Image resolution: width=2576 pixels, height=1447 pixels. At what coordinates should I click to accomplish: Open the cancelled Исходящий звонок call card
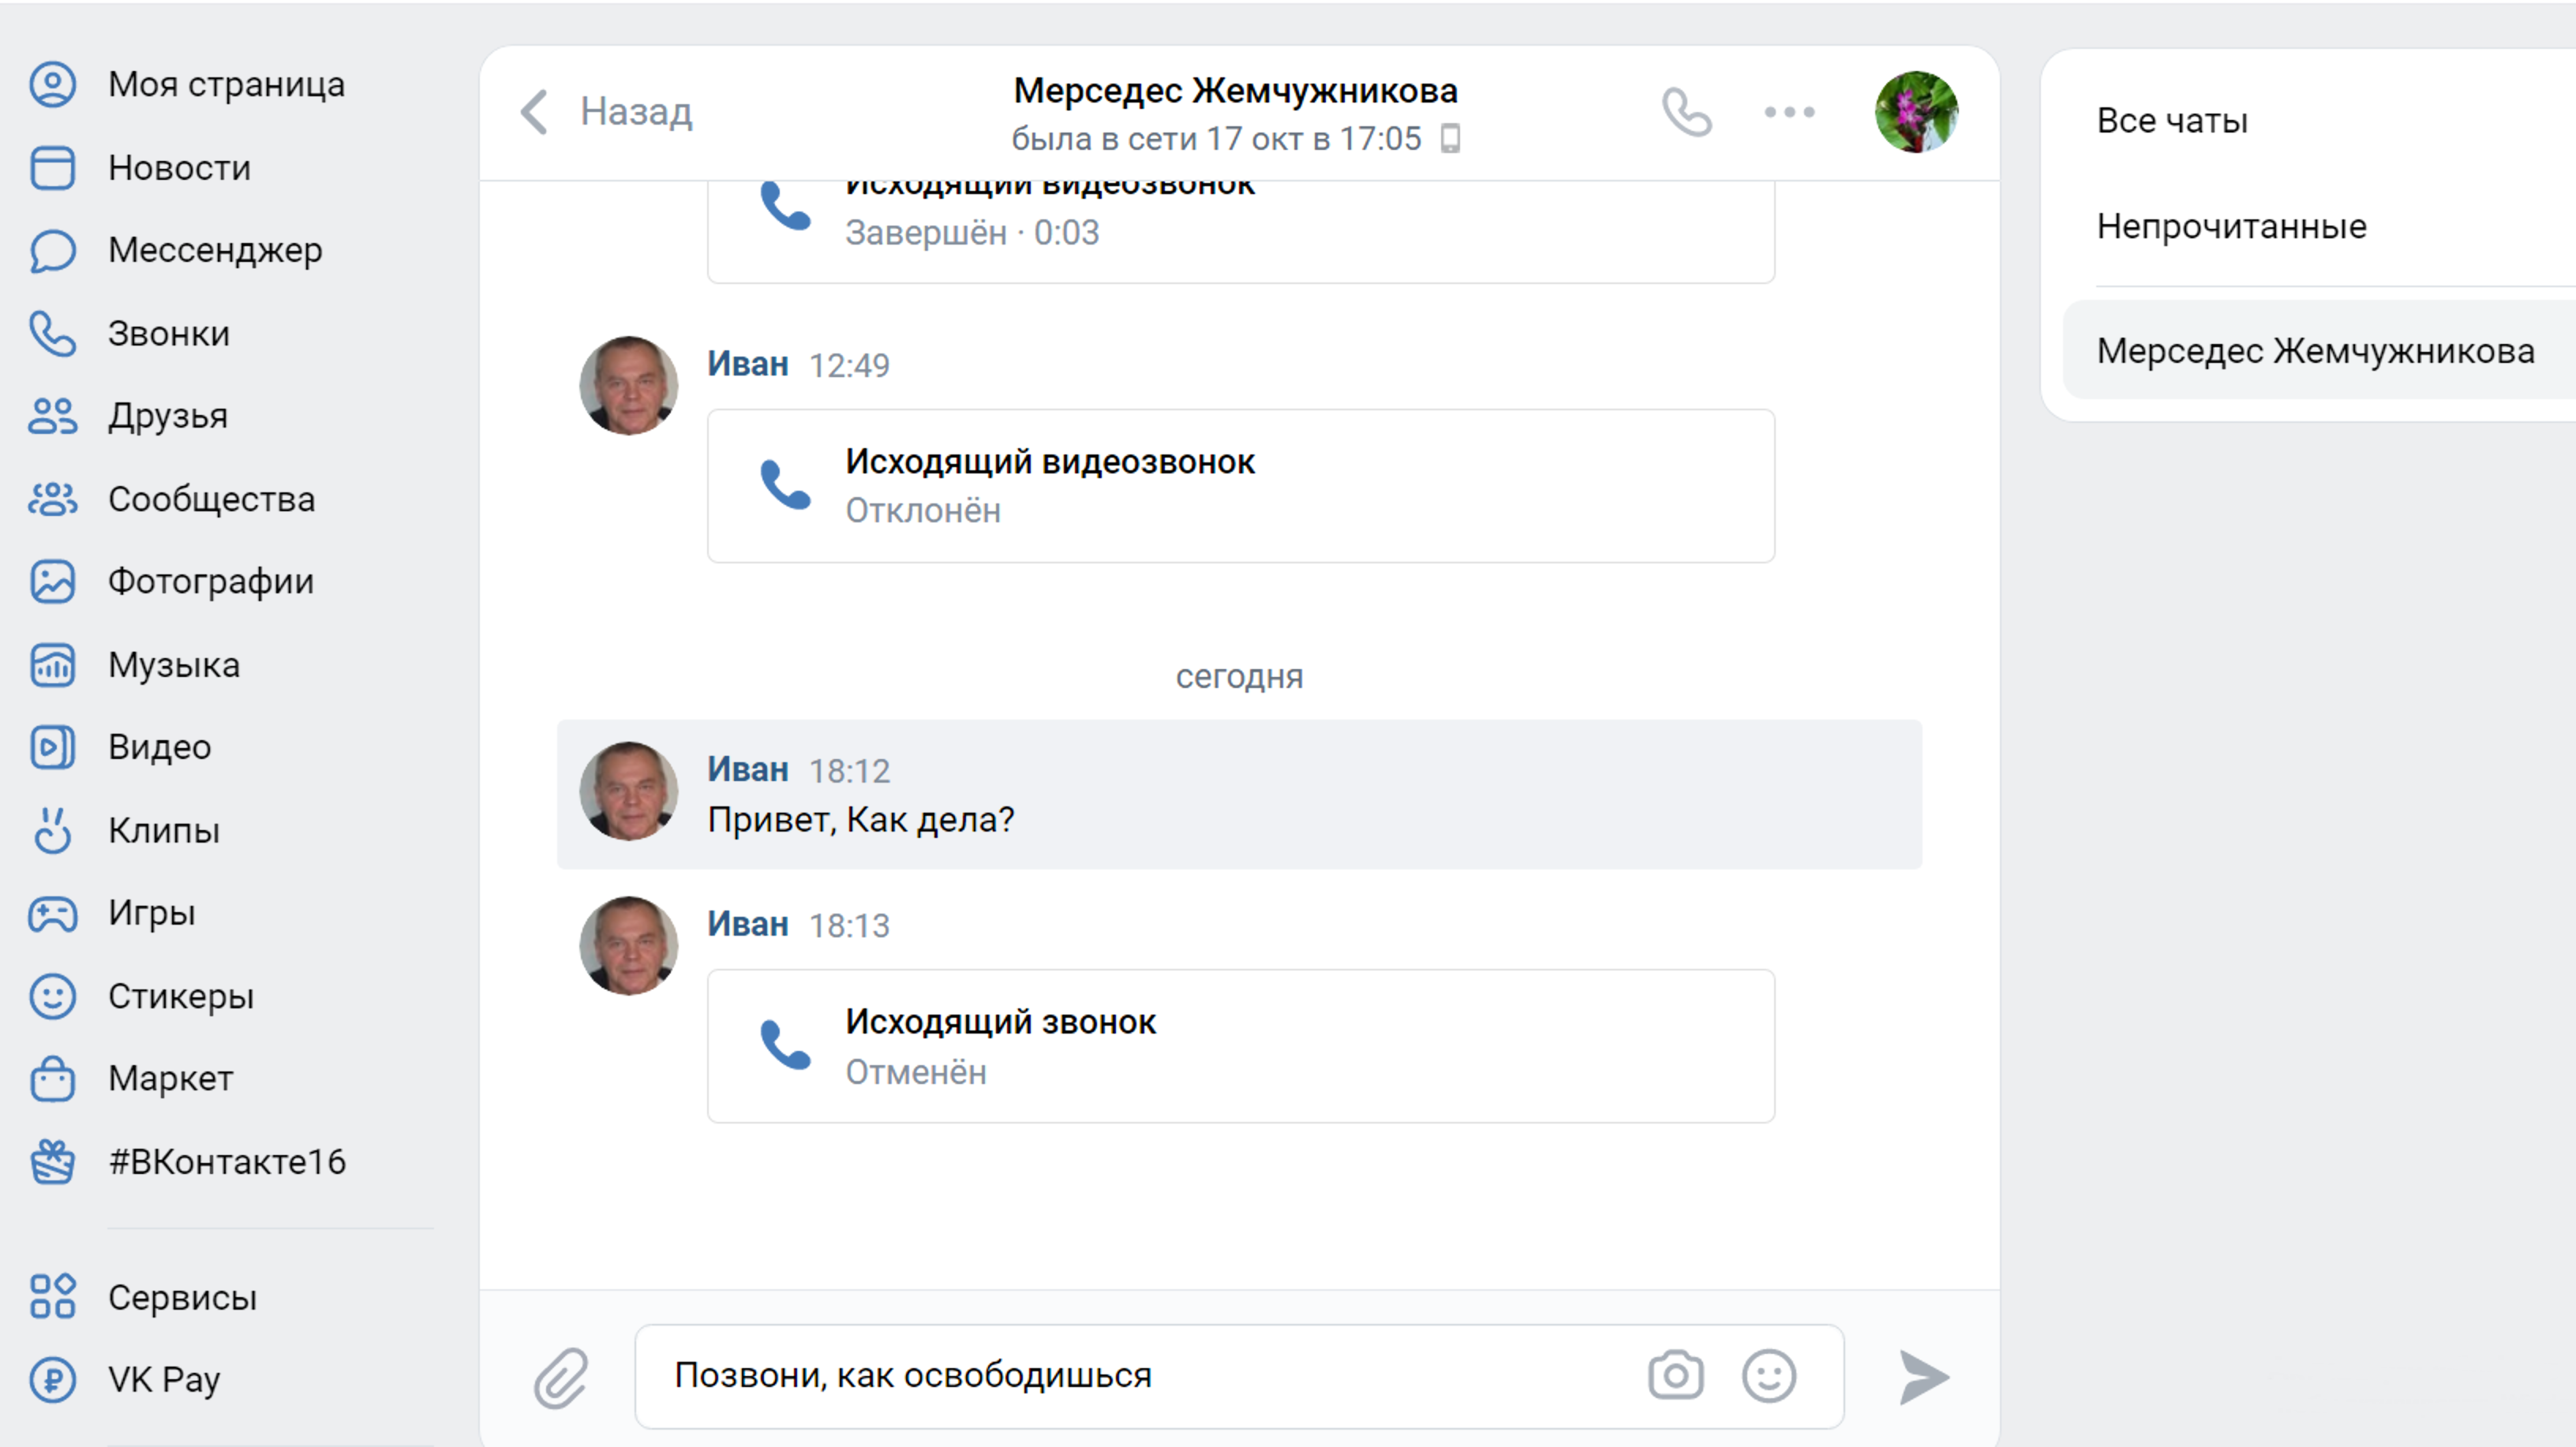coord(1241,1046)
